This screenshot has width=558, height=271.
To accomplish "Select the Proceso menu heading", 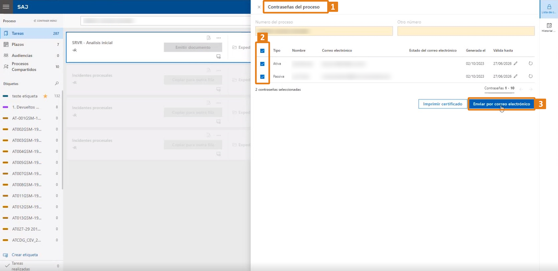I will (9, 21).
